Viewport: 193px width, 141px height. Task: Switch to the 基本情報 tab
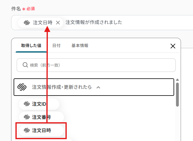click(x=80, y=45)
